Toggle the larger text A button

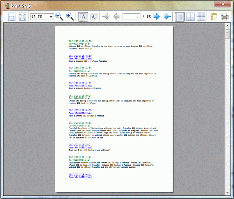(x=83, y=17)
